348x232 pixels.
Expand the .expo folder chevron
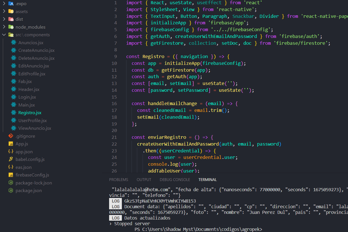[4, 4]
